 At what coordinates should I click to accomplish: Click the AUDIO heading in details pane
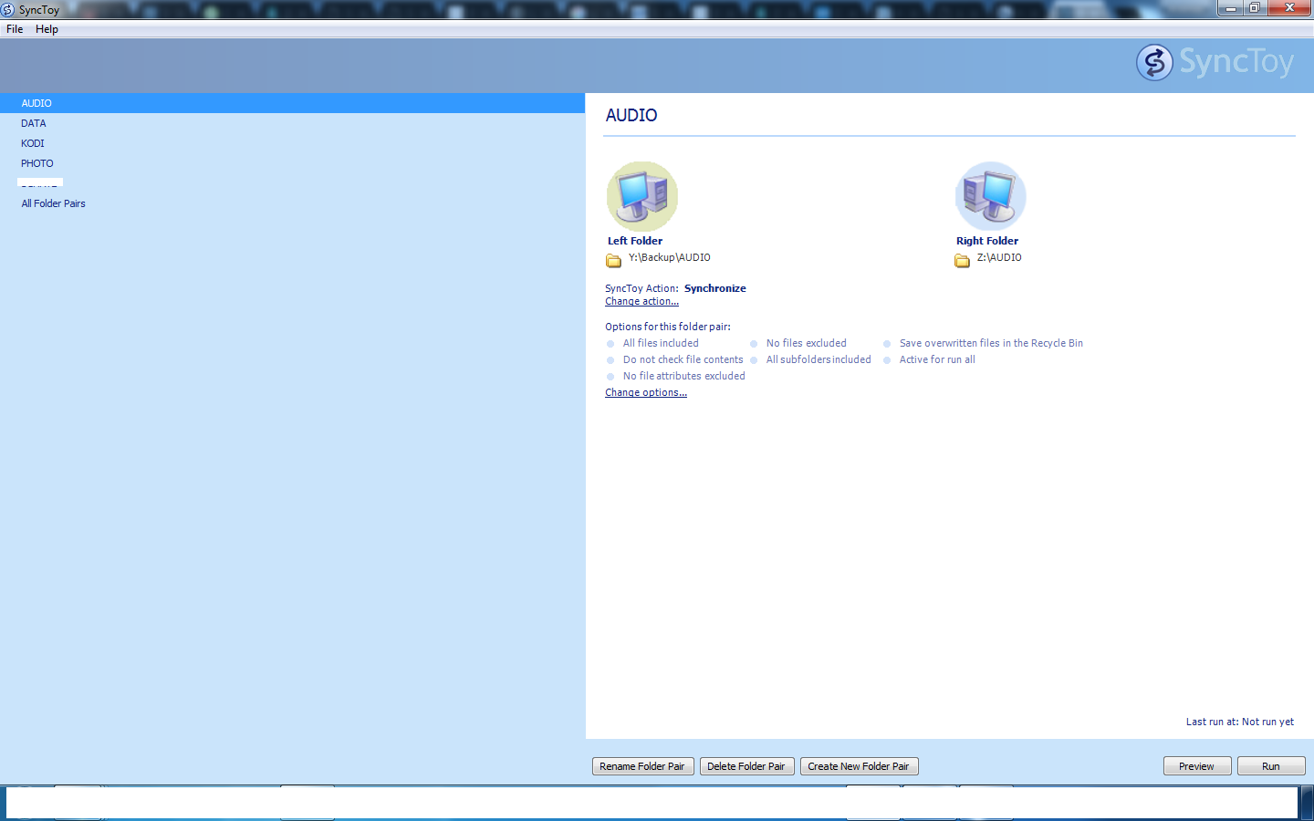pyautogui.click(x=631, y=116)
